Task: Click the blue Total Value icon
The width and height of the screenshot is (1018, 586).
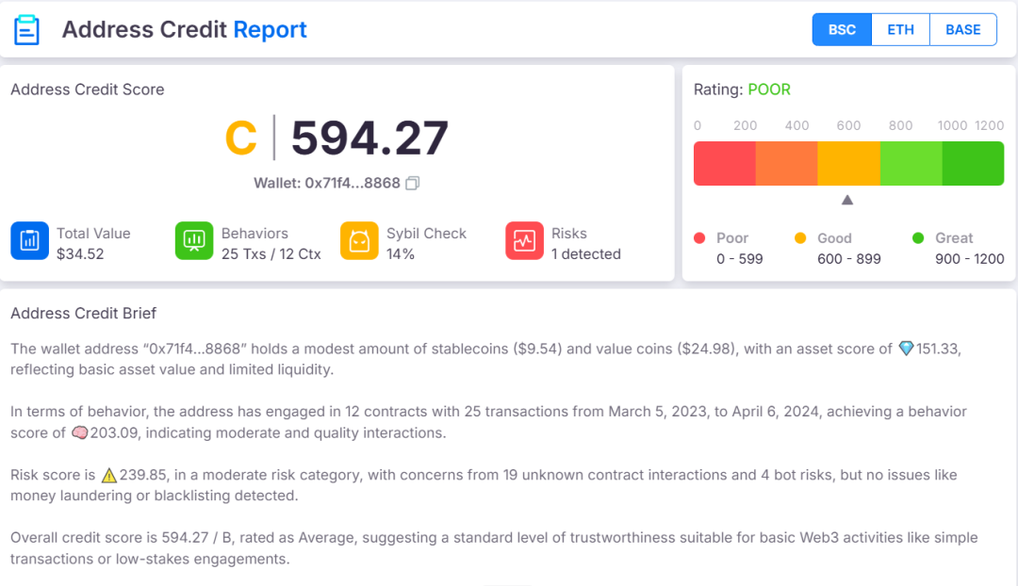Action: click(29, 241)
